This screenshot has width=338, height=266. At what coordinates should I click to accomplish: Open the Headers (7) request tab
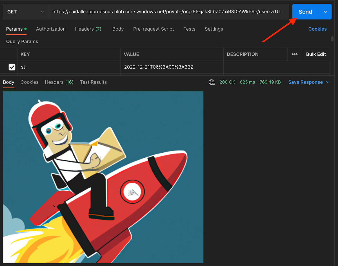click(88, 29)
